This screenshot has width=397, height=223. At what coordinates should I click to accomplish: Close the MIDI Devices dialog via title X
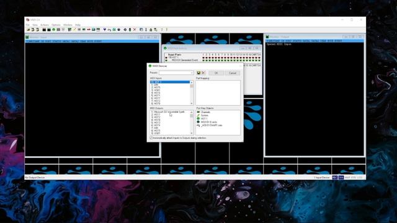240,66
